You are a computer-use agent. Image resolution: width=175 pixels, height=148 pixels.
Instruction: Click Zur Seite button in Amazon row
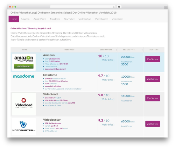pos(153,59)
